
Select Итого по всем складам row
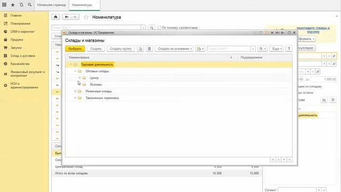(157, 173)
